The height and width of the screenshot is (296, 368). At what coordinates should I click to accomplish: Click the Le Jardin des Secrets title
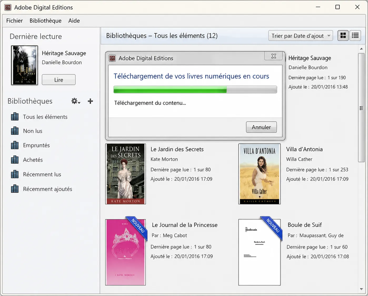(177, 149)
